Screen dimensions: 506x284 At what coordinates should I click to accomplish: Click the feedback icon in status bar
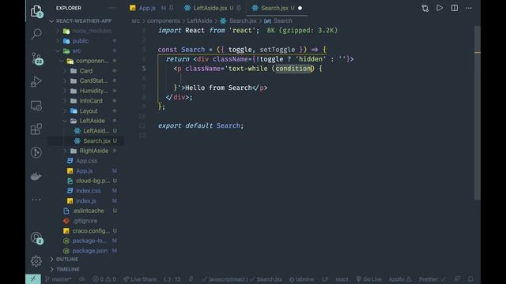(457, 278)
